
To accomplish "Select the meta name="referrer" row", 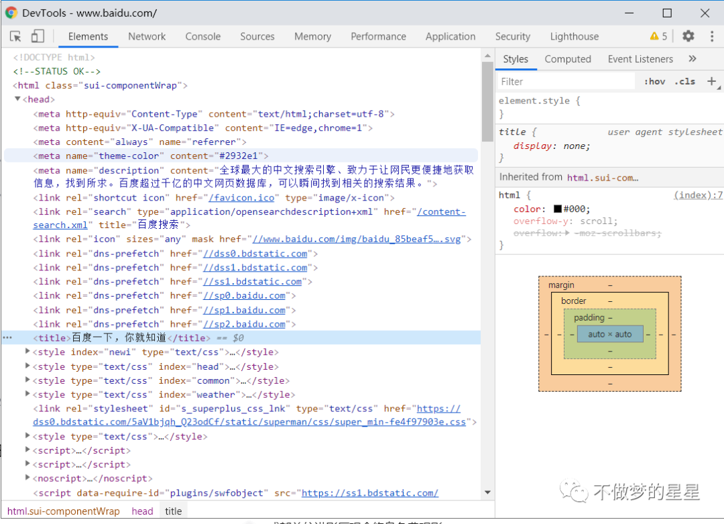I will pyautogui.click(x=139, y=142).
